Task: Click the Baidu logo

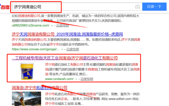Action: (x=5, y=7)
